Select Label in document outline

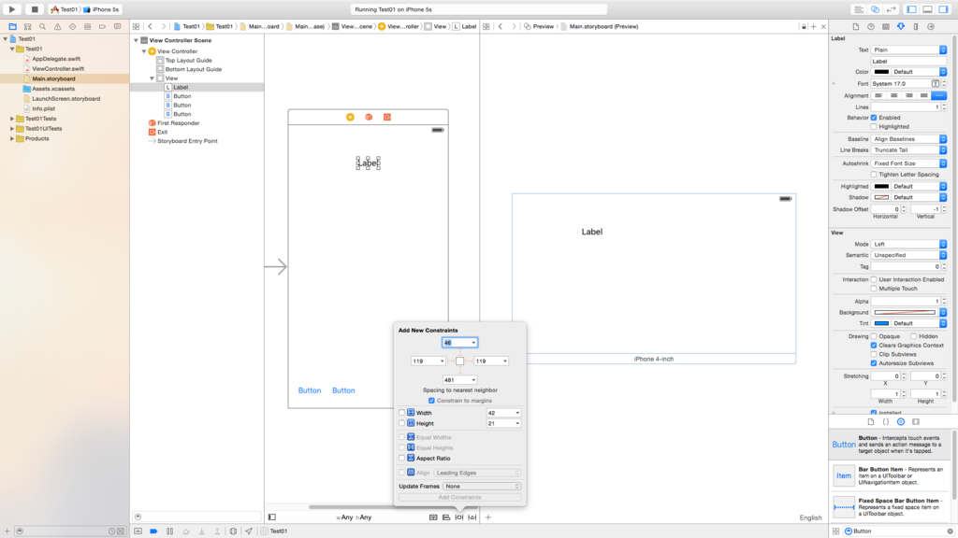[181, 87]
